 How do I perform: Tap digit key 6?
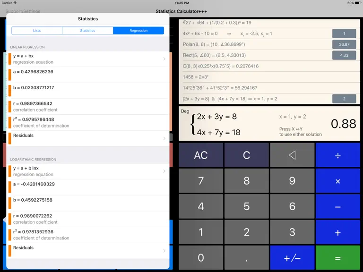292,206
